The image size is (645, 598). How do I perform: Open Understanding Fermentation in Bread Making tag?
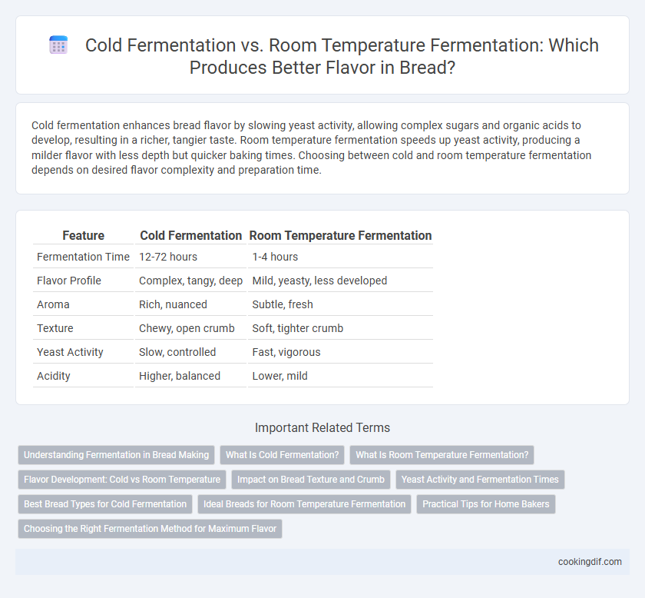[x=117, y=455]
